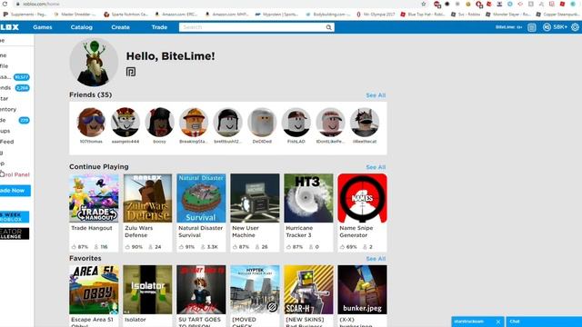Image resolution: width=582 pixels, height=327 pixels.
Task: Open the Isolator favorite game
Action: pyautogui.click(x=147, y=295)
